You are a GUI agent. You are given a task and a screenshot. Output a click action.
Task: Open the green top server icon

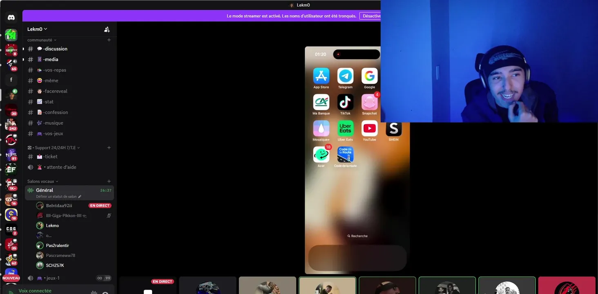coord(11,35)
